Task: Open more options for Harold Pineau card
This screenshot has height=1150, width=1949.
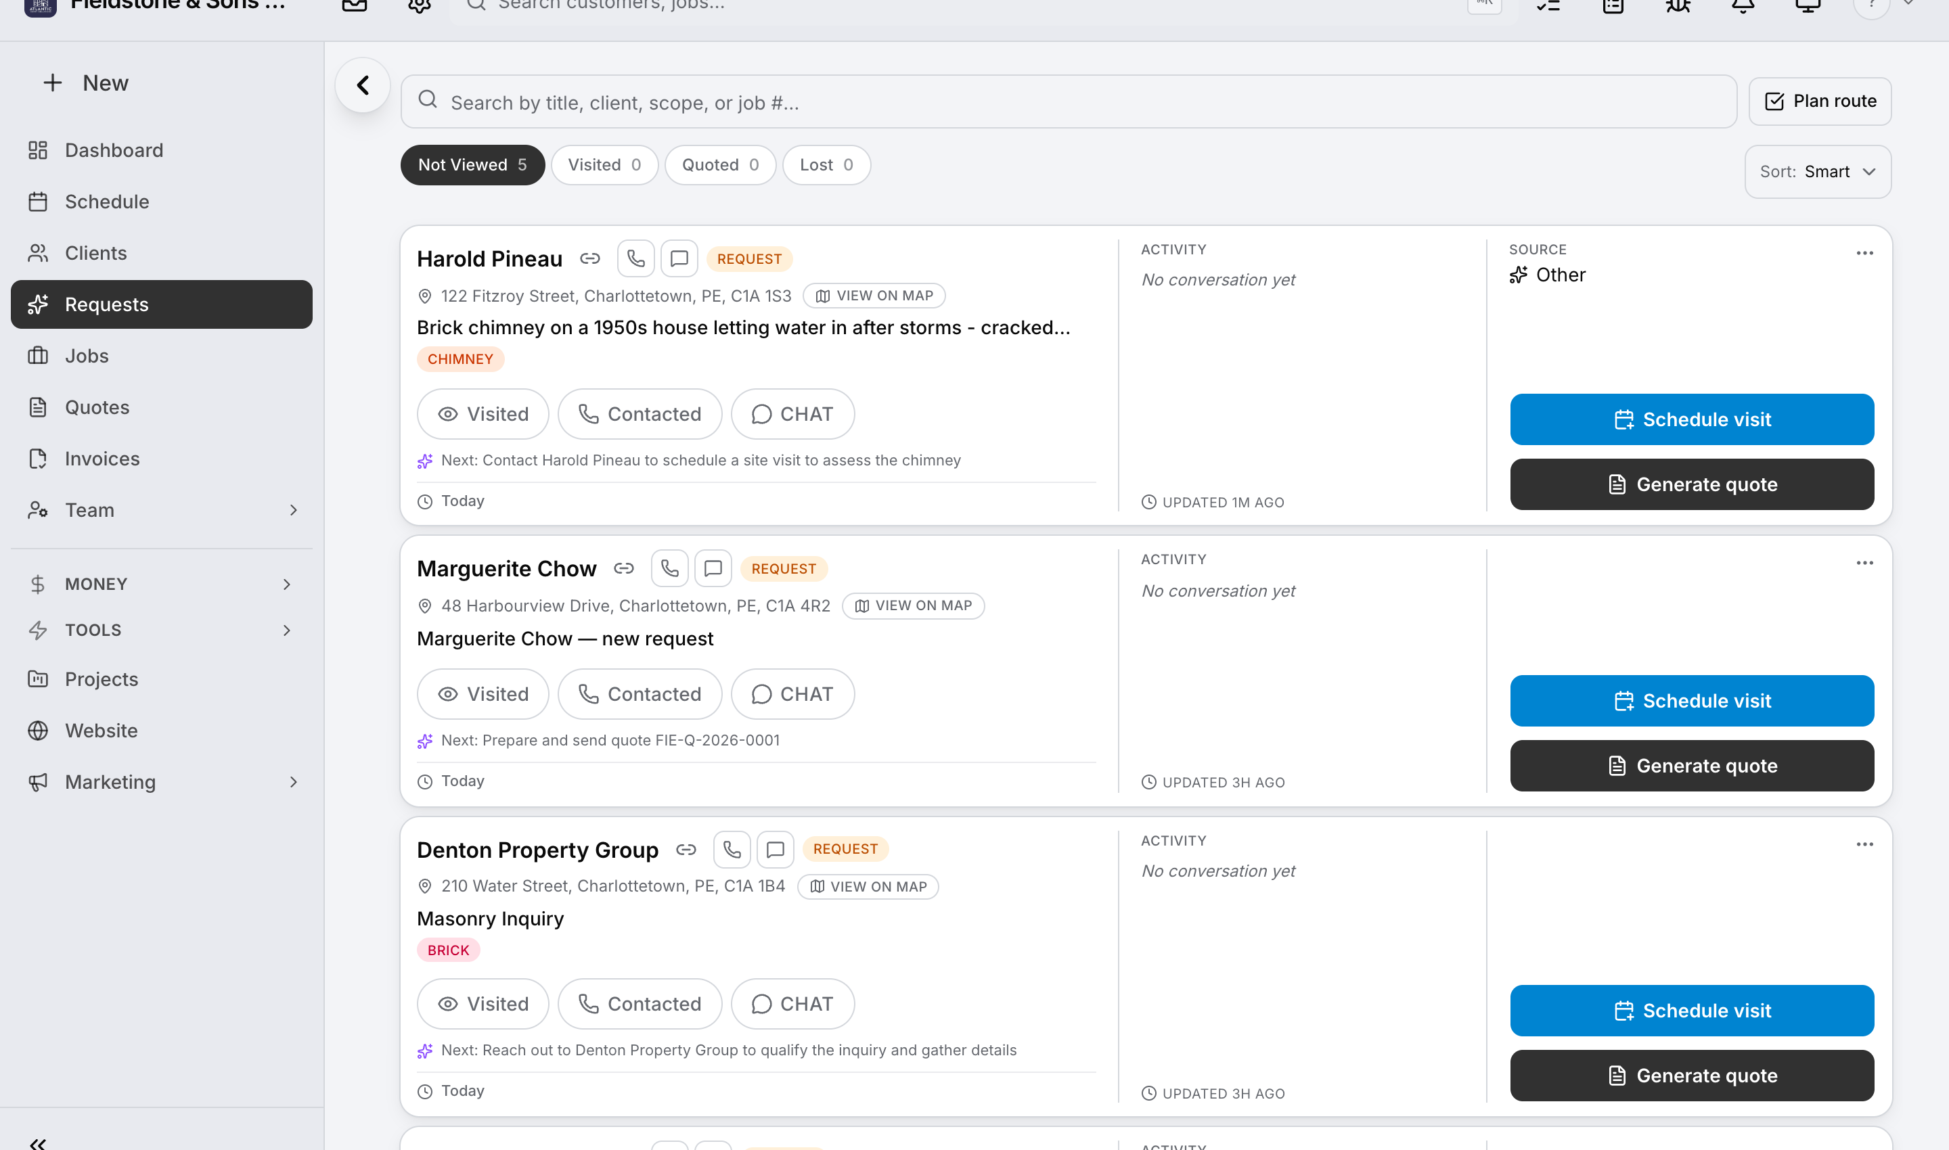Action: tap(1864, 254)
